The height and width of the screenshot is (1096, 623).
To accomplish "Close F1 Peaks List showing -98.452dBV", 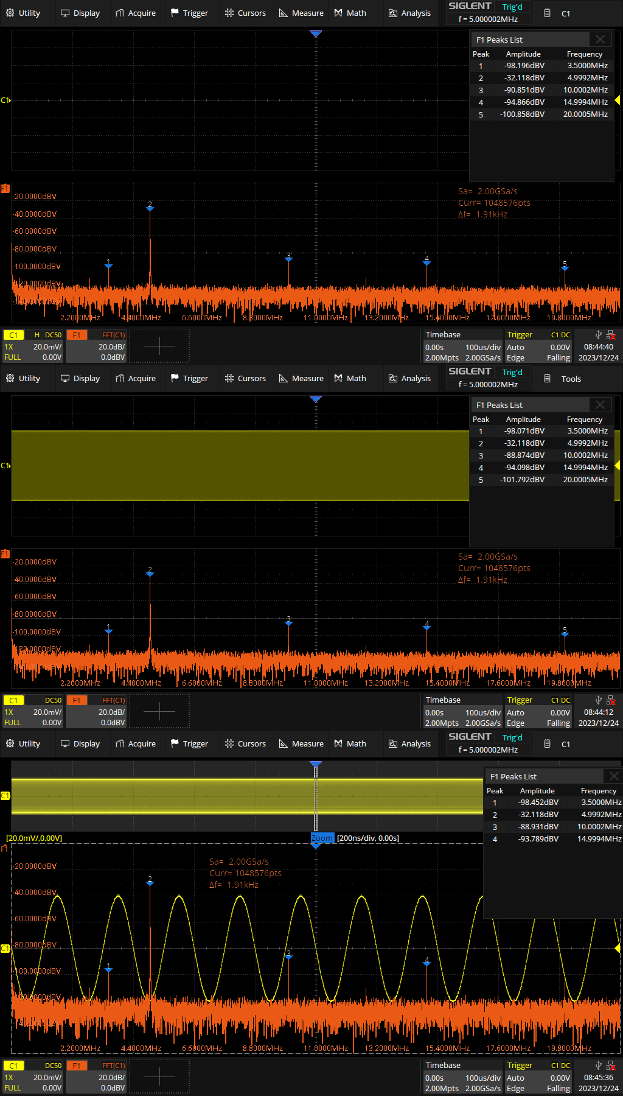I will click(614, 776).
